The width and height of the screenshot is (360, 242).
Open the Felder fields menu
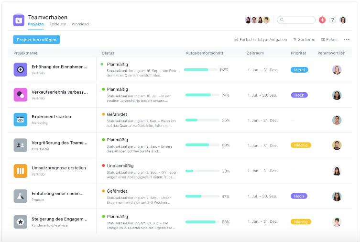point(329,40)
